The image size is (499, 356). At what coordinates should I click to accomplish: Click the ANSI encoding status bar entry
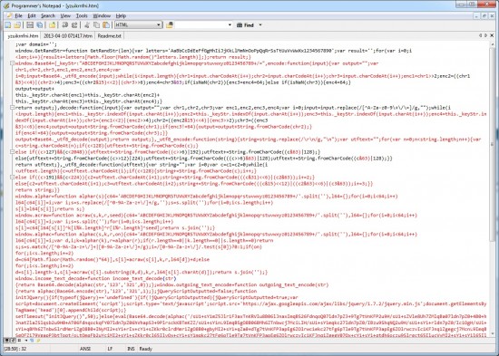point(85,349)
